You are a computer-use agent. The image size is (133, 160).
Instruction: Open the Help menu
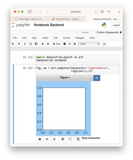[92, 38]
